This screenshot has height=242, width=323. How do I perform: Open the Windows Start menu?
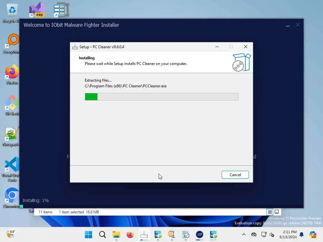pyautogui.click(x=89, y=234)
